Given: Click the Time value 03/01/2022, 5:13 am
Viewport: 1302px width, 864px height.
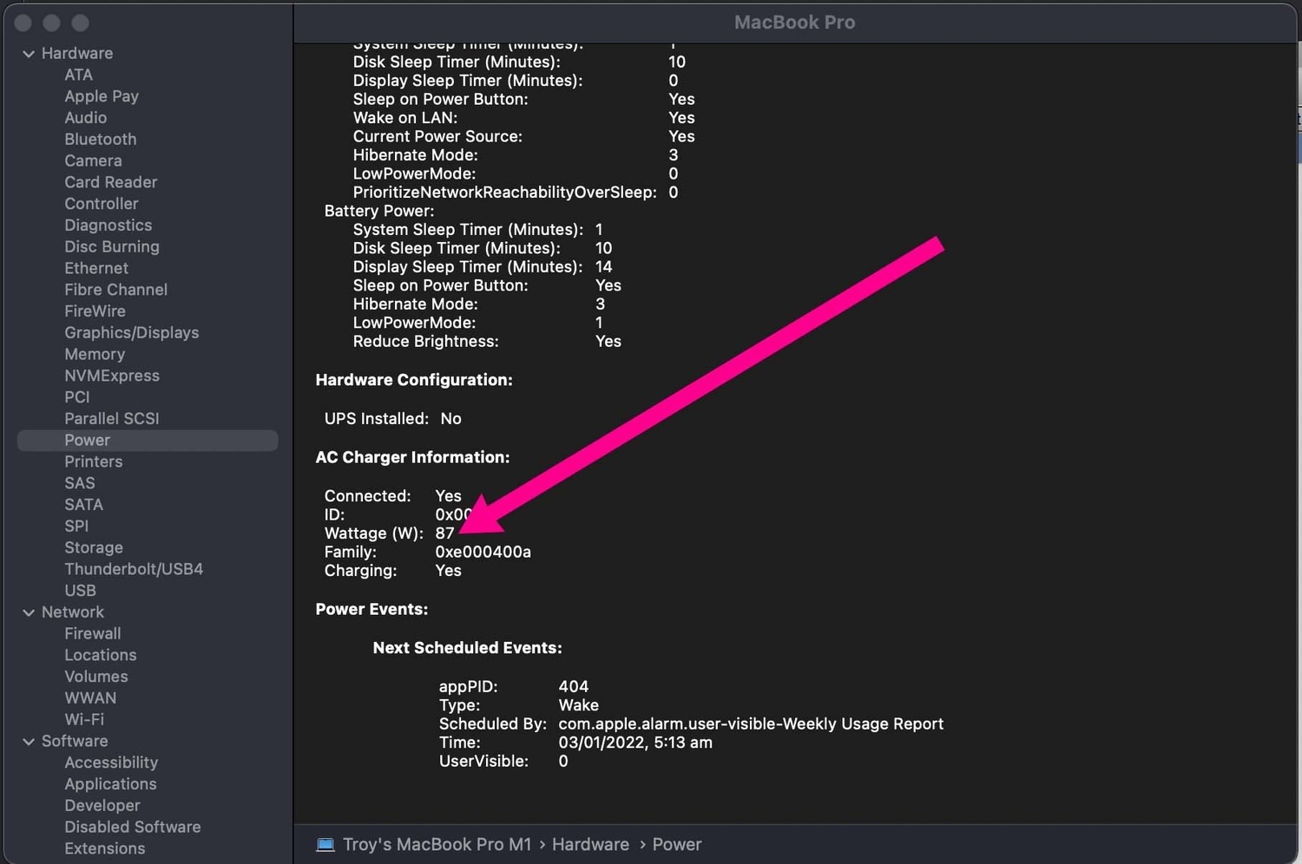Looking at the screenshot, I should [635, 743].
